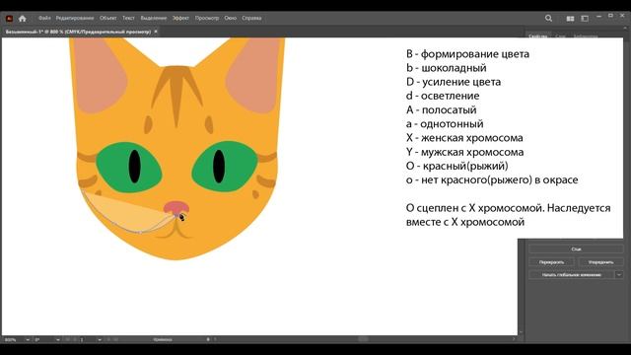Open the Эффект menu
631x355 pixels.
click(180, 18)
